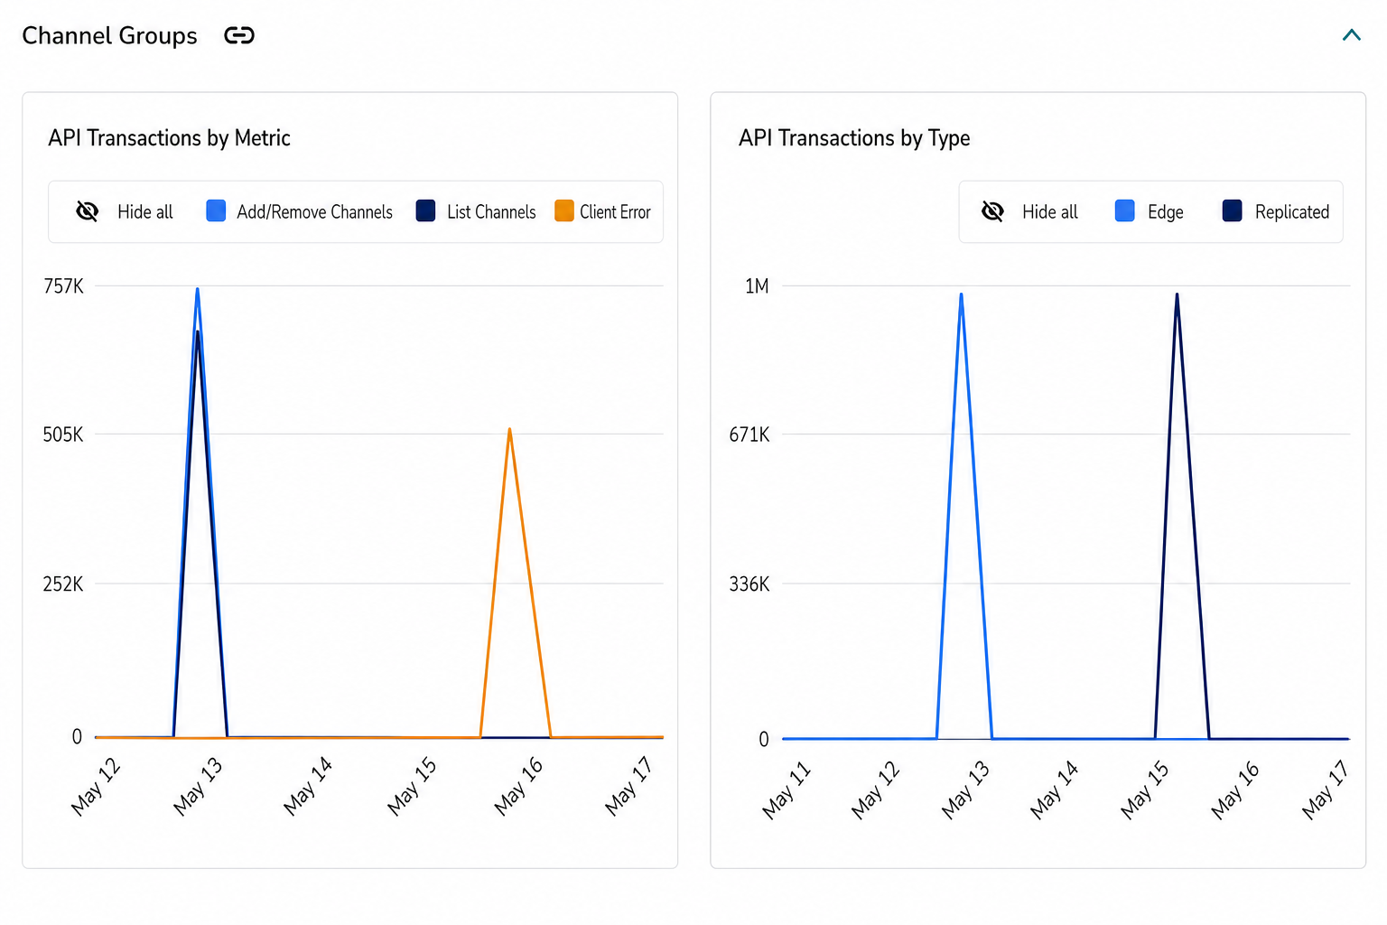The height and width of the screenshot is (925, 1387).
Task: Click the May 11 label on Type chart
Action: pyautogui.click(x=786, y=790)
